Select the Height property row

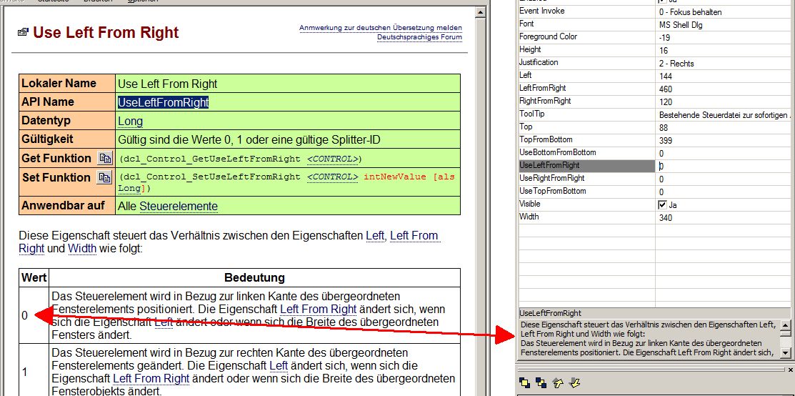tap(654, 50)
